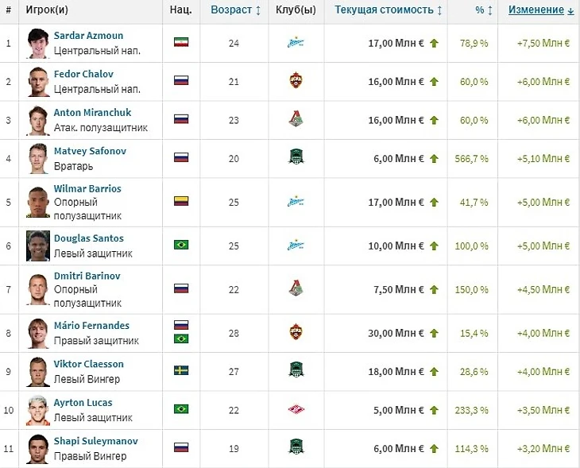
Task: Click Iran flag next to Sardar Azmoun
Action: 180,43
